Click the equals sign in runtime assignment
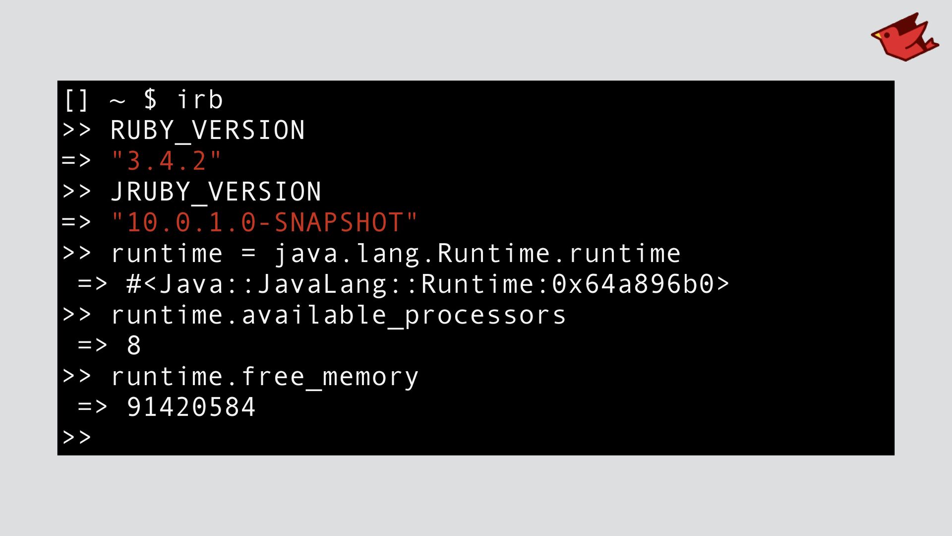 (x=248, y=254)
